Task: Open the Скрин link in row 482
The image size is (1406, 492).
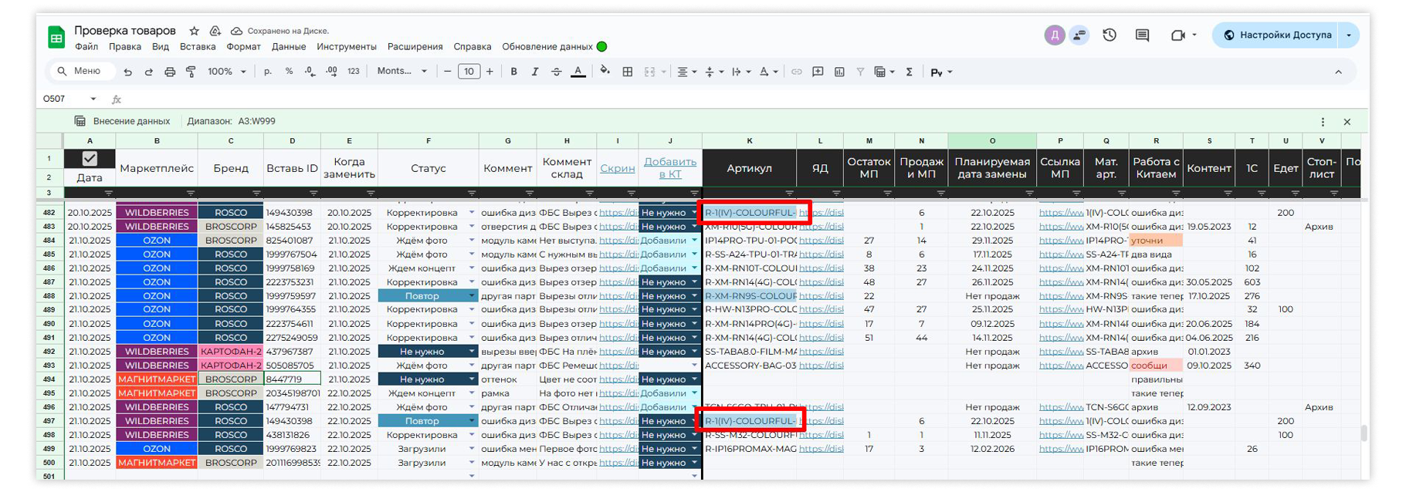Action: pos(617,213)
